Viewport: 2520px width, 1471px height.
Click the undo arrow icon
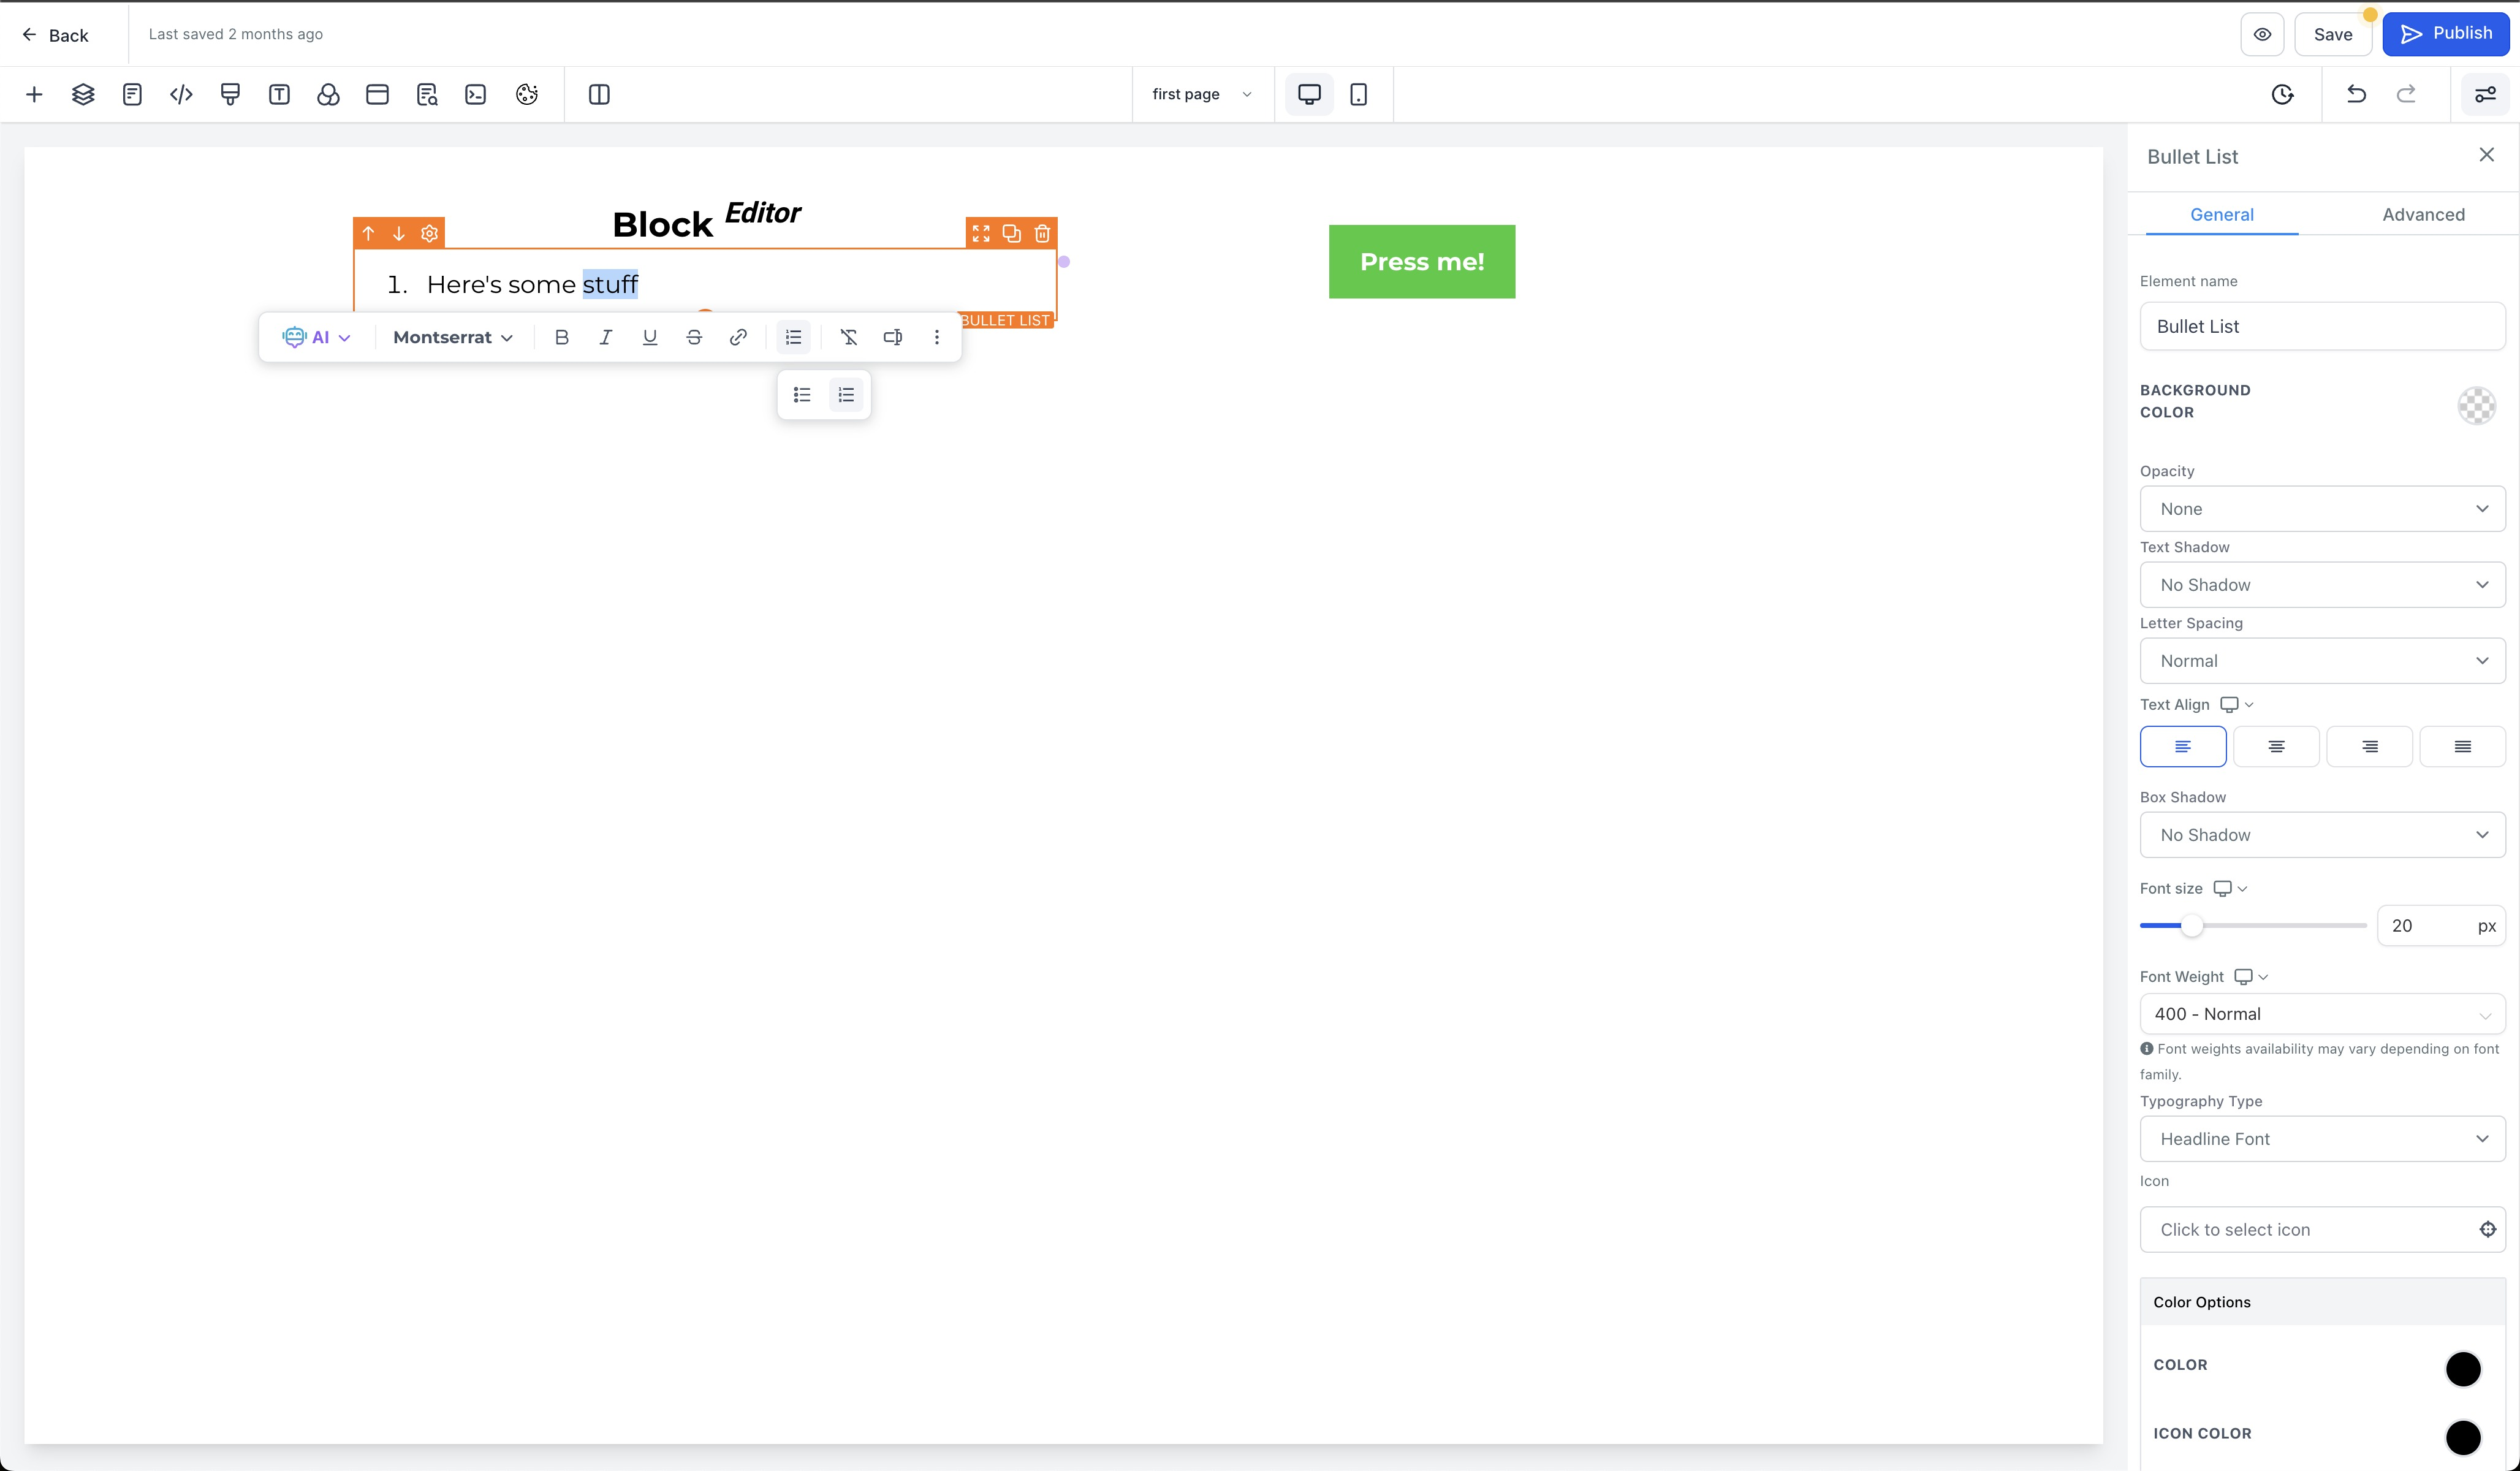tap(2356, 94)
